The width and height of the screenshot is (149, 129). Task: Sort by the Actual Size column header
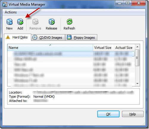coord(124,48)
